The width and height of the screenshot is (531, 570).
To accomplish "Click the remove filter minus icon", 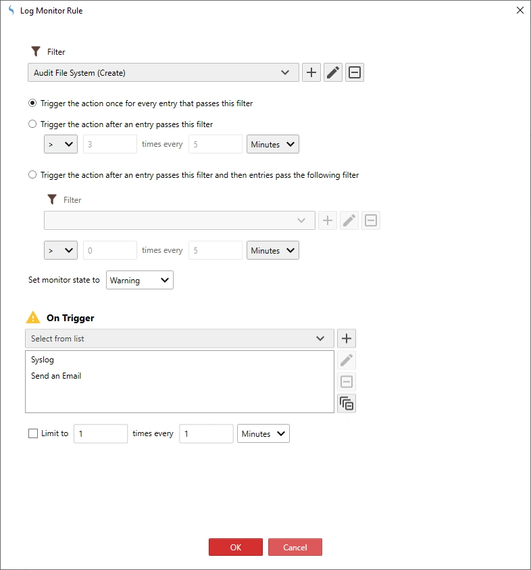I will [355, 72].
